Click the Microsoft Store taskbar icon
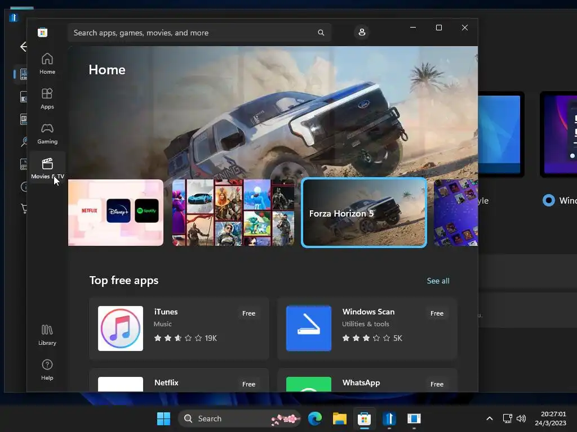This screenshot has width=577, height=432. [x=365, y=418]
